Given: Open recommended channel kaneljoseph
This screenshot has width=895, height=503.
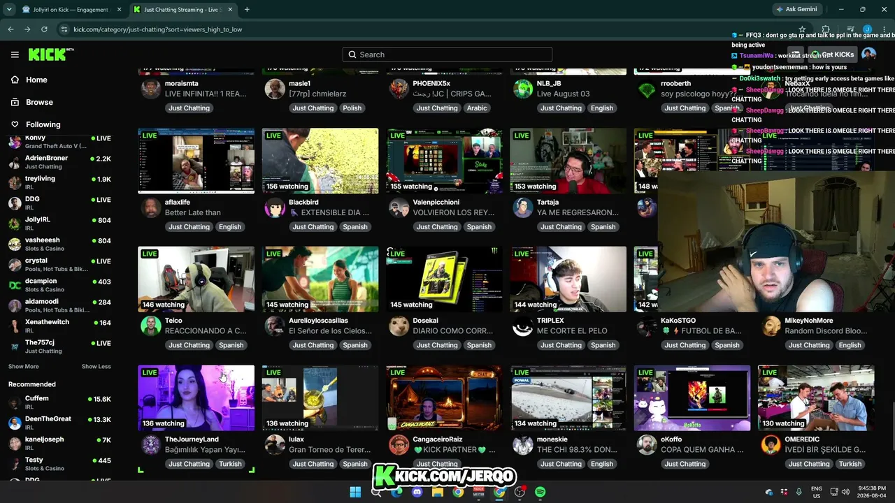Looking at the screenshot, I should pyautogui.click(x=59, y=443).
